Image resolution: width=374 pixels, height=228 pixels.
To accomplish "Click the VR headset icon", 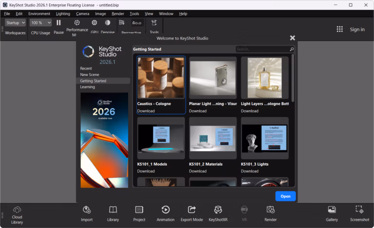I will 244,210.
